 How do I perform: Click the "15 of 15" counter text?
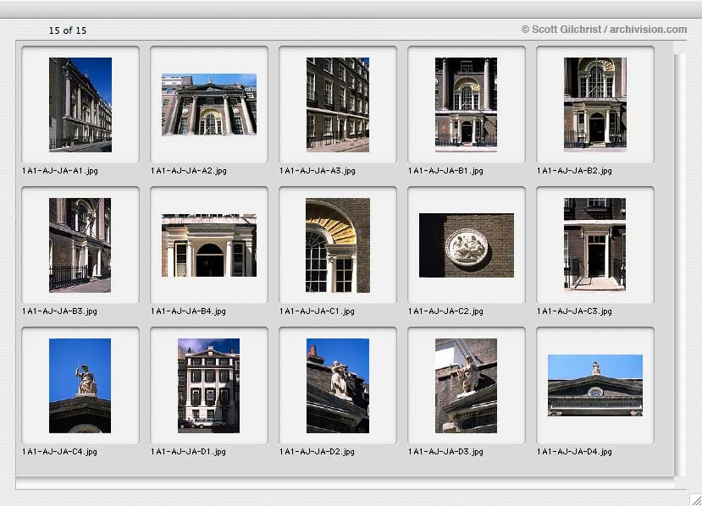coord(68,30)
